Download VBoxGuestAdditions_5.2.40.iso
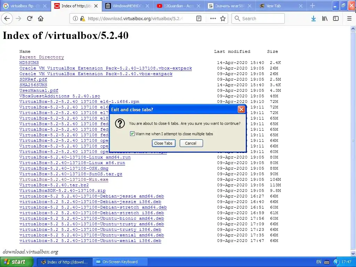356x267 pixels. [x=60, y=96]
